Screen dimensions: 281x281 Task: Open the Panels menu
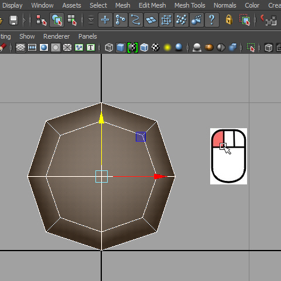[88, 36]
